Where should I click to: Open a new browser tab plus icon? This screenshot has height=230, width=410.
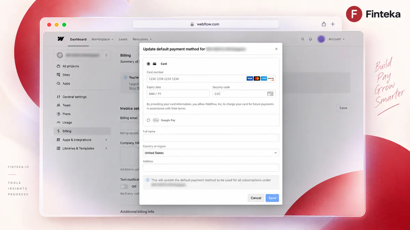pos(333,24)
